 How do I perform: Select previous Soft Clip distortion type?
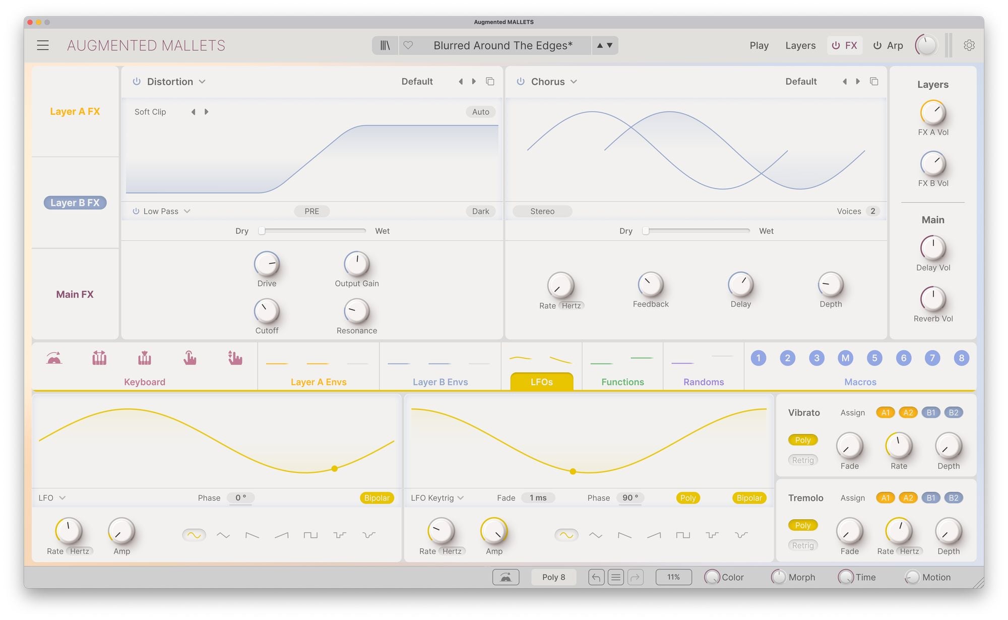coord(193,112)
